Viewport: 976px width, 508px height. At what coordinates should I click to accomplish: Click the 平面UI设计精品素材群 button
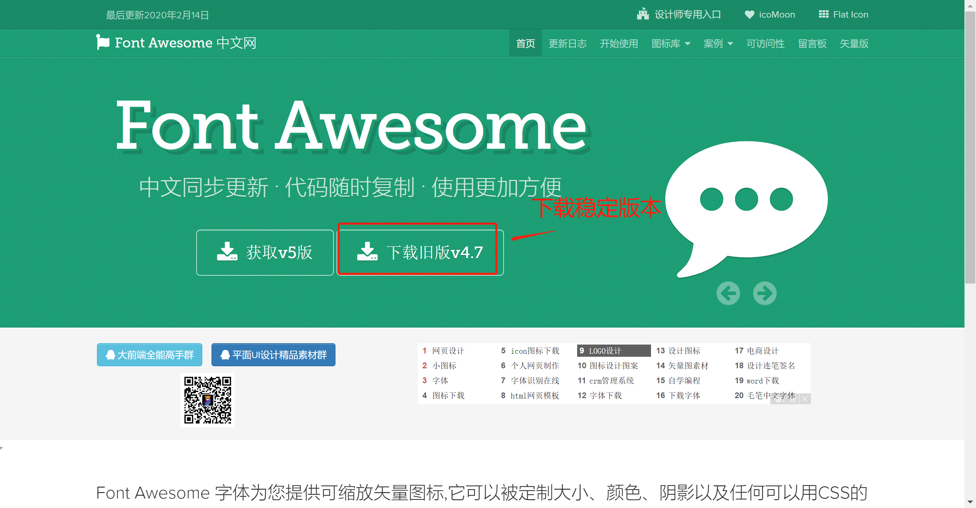click(x=273, y=355)
